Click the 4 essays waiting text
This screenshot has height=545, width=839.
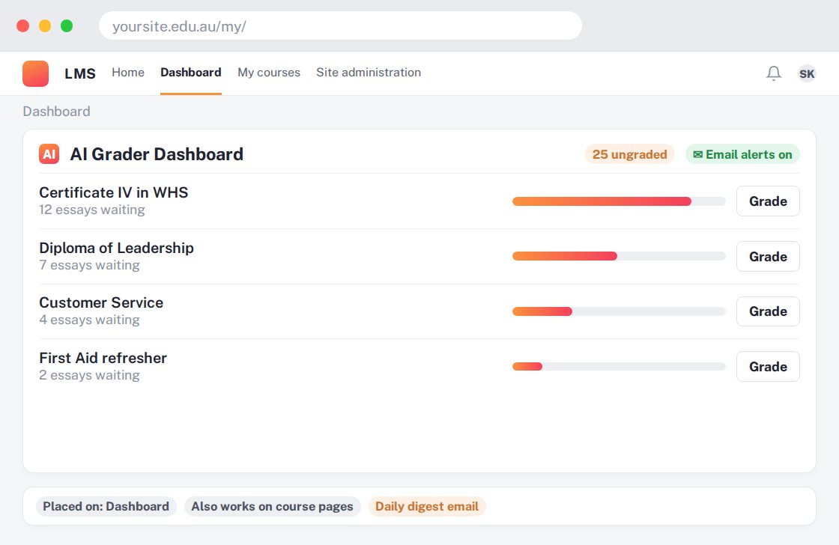[x=89, y=320]
